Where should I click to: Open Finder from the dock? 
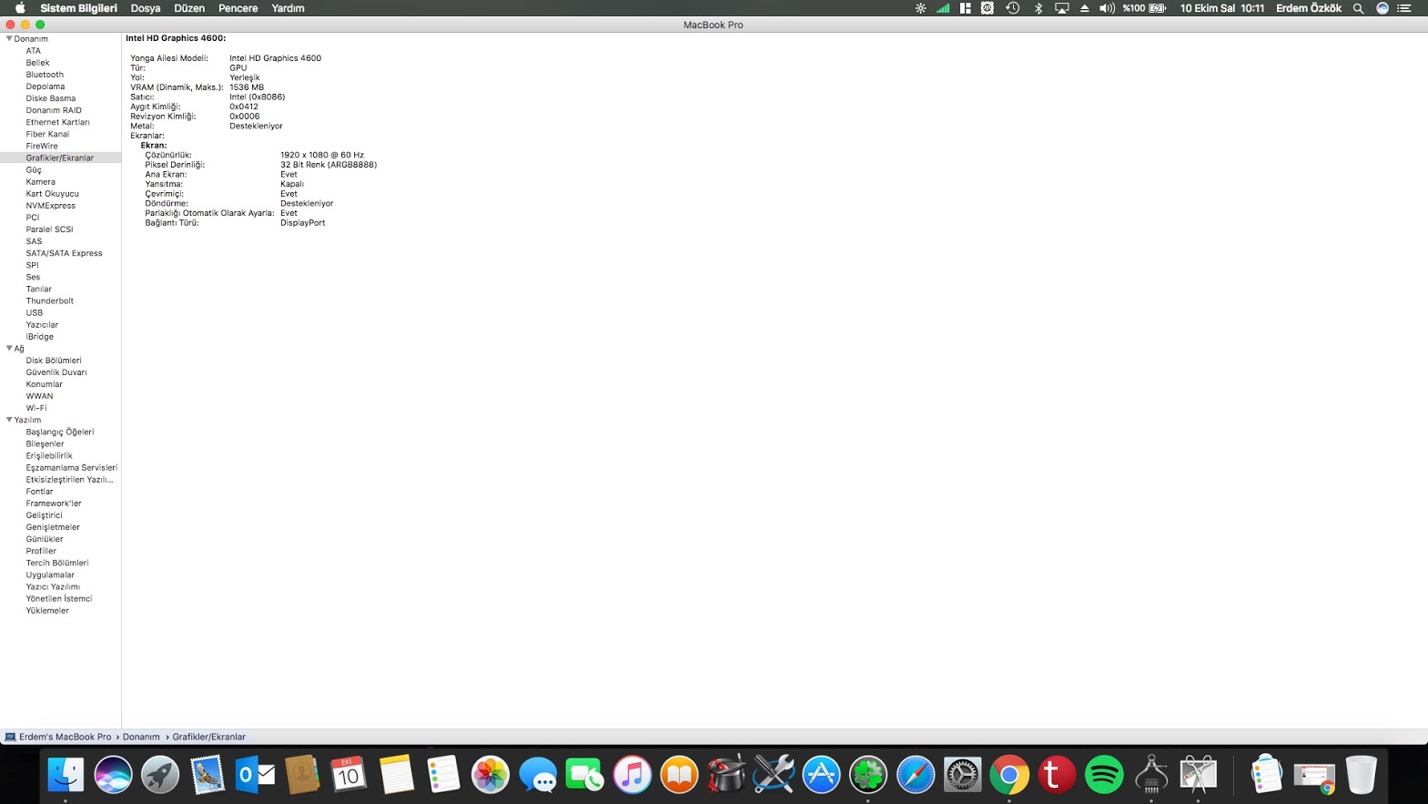(x=66, y=775)
